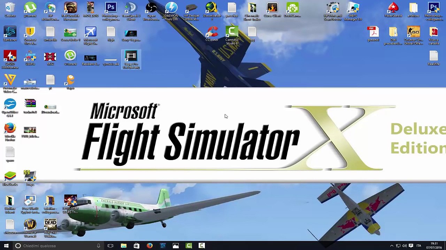446x250 pixels.
Task: Select the HP ePrintCenter shortcut
Action: (x=50, y=11)
